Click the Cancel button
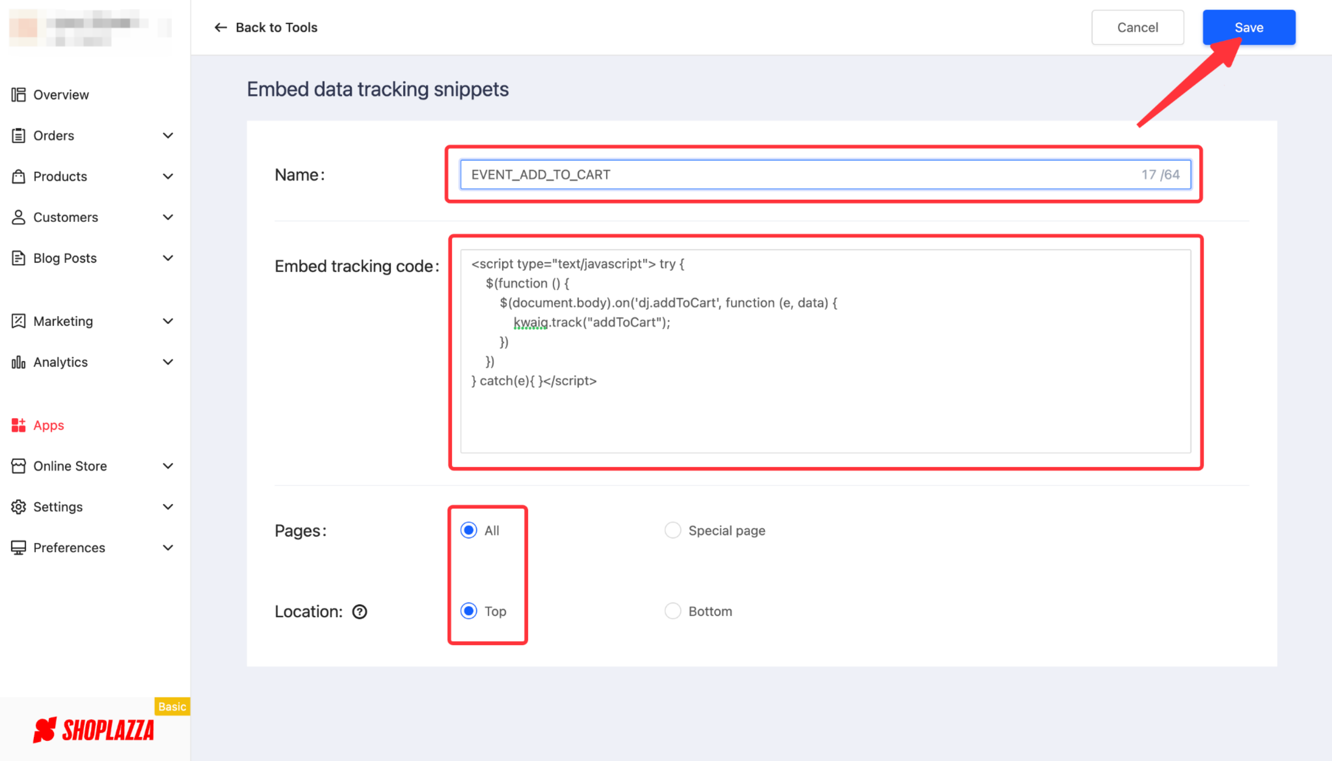This screenshot has width=1332, height=761. [x=1138, y=27]
